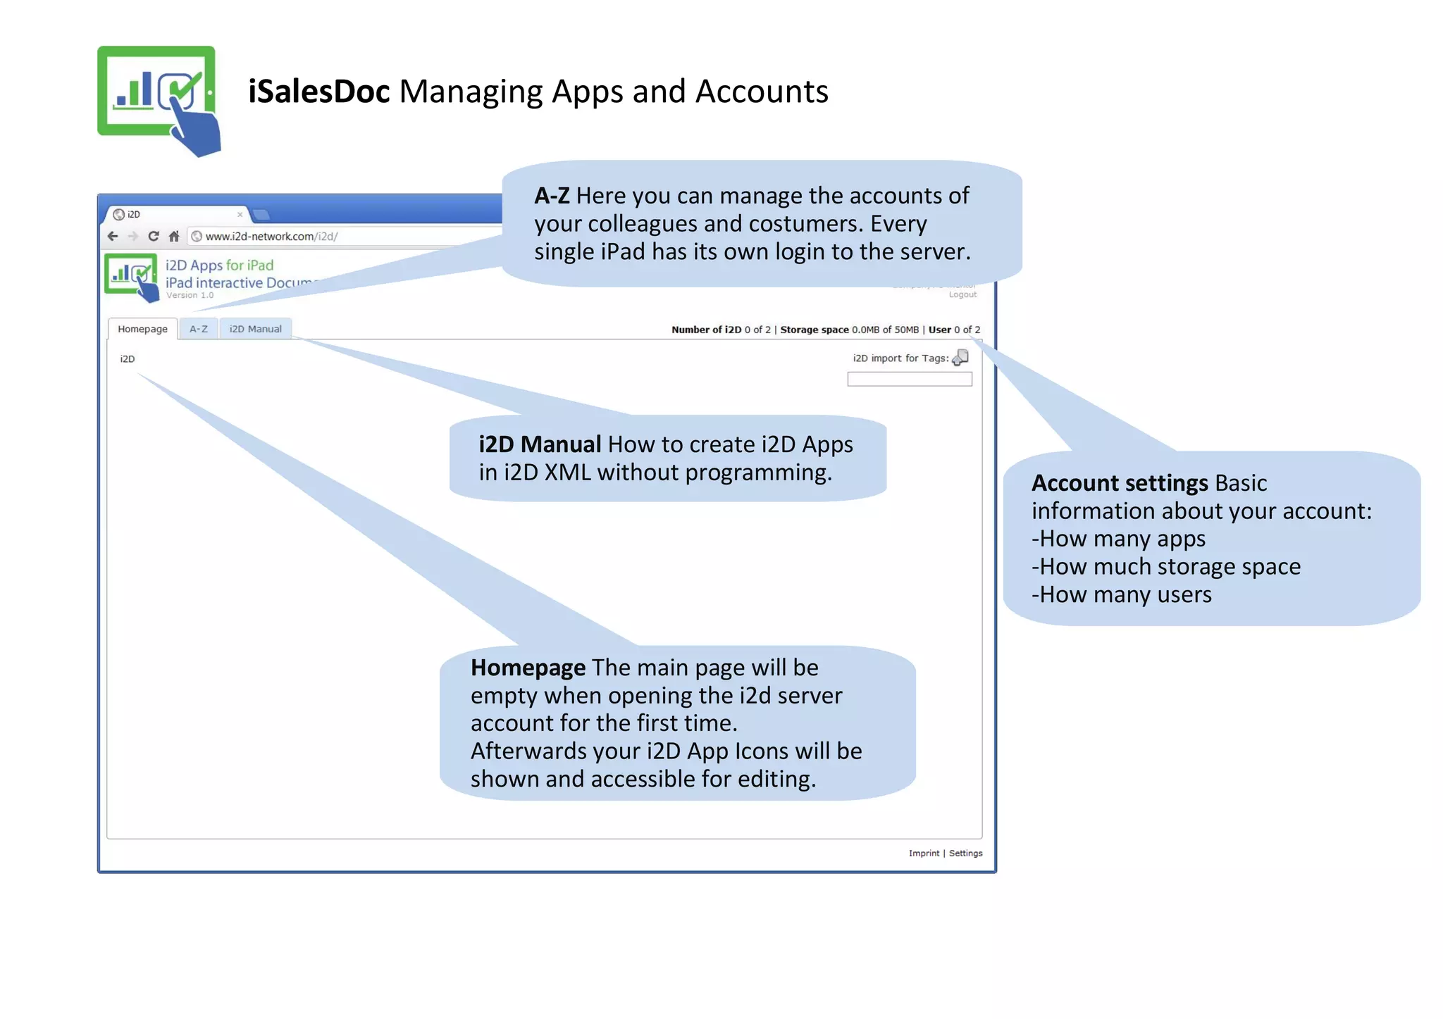Open a new browser tab
Screen dimensions: 1443x1019
click(x=261, y=215)
